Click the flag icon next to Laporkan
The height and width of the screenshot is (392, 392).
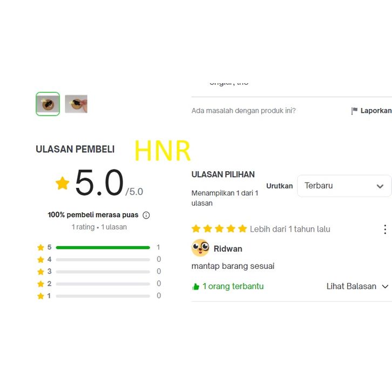click(x=354, y=111)
